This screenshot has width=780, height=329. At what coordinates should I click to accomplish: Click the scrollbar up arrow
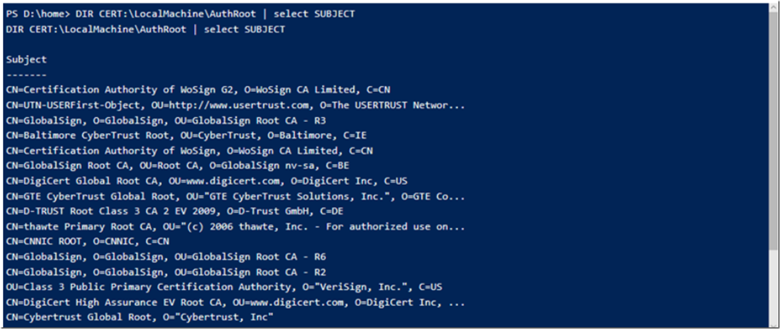click(773, 7)
